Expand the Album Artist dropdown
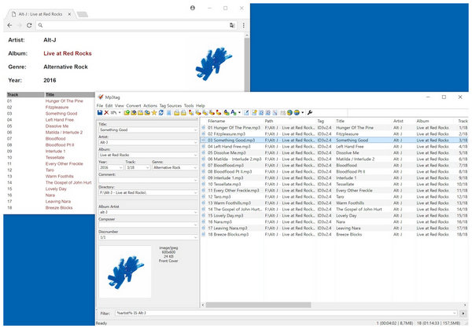The image size is (472, 329). pyautogui.click(x=195, y=213)
